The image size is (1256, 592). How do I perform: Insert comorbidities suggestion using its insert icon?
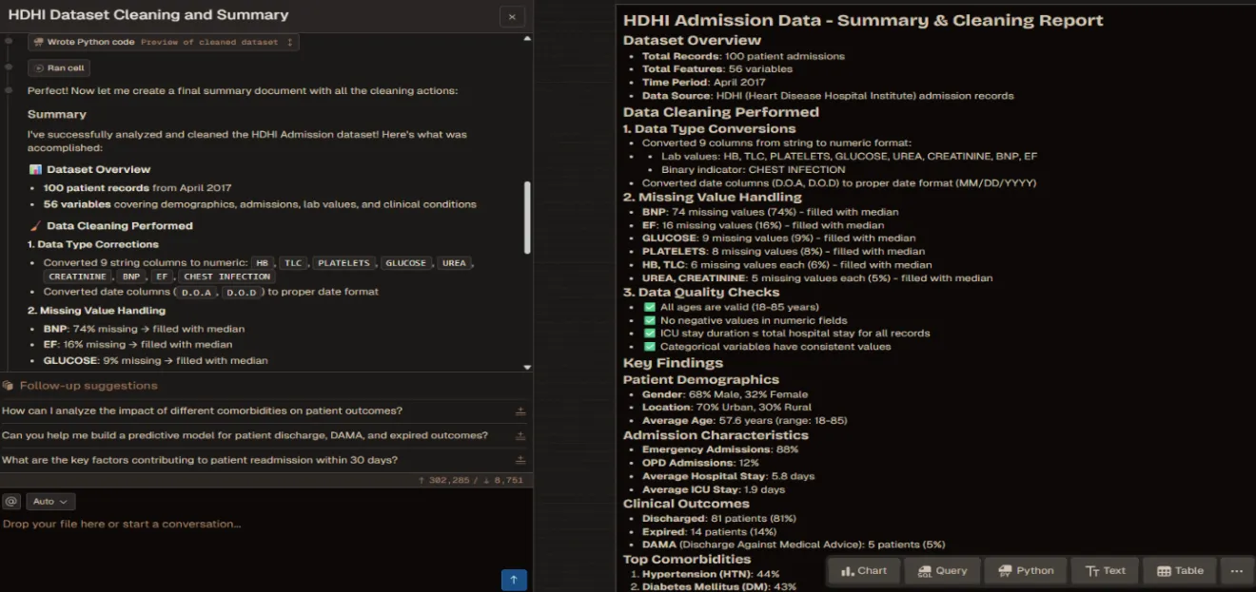(520, 411)
